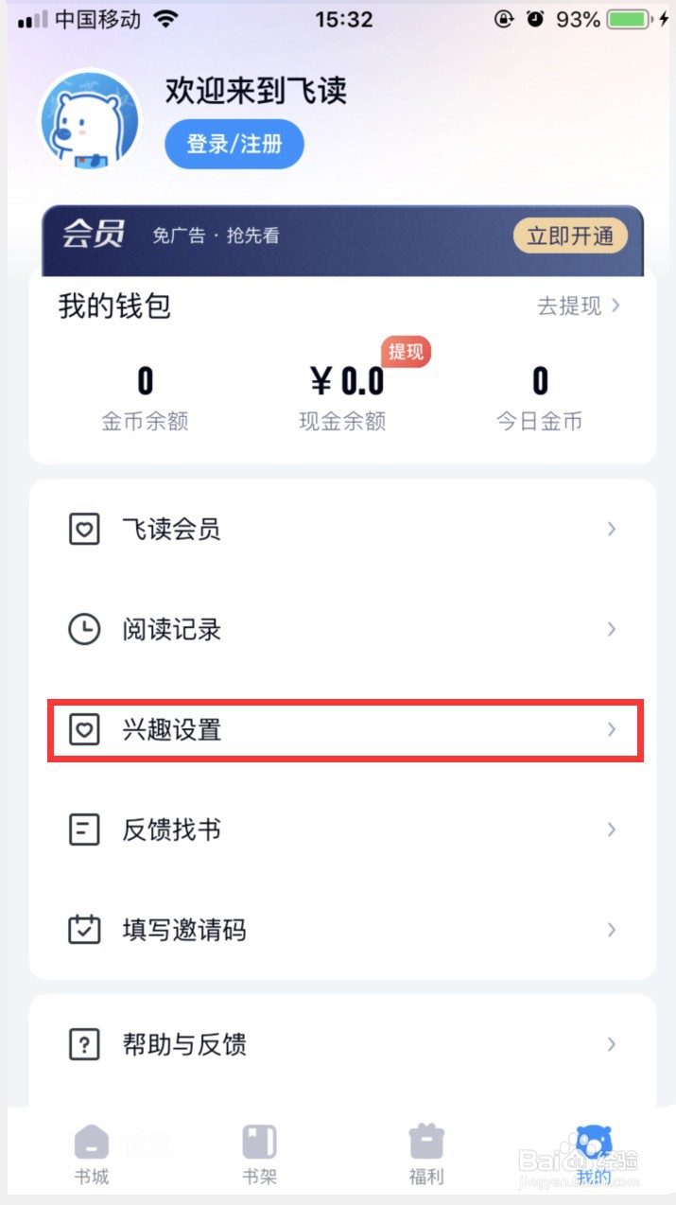Go to the 书架 bookshelf tab
The height and width of the screenshot is (1205, 676).
pyautogui.click(x=259, y=1154)
